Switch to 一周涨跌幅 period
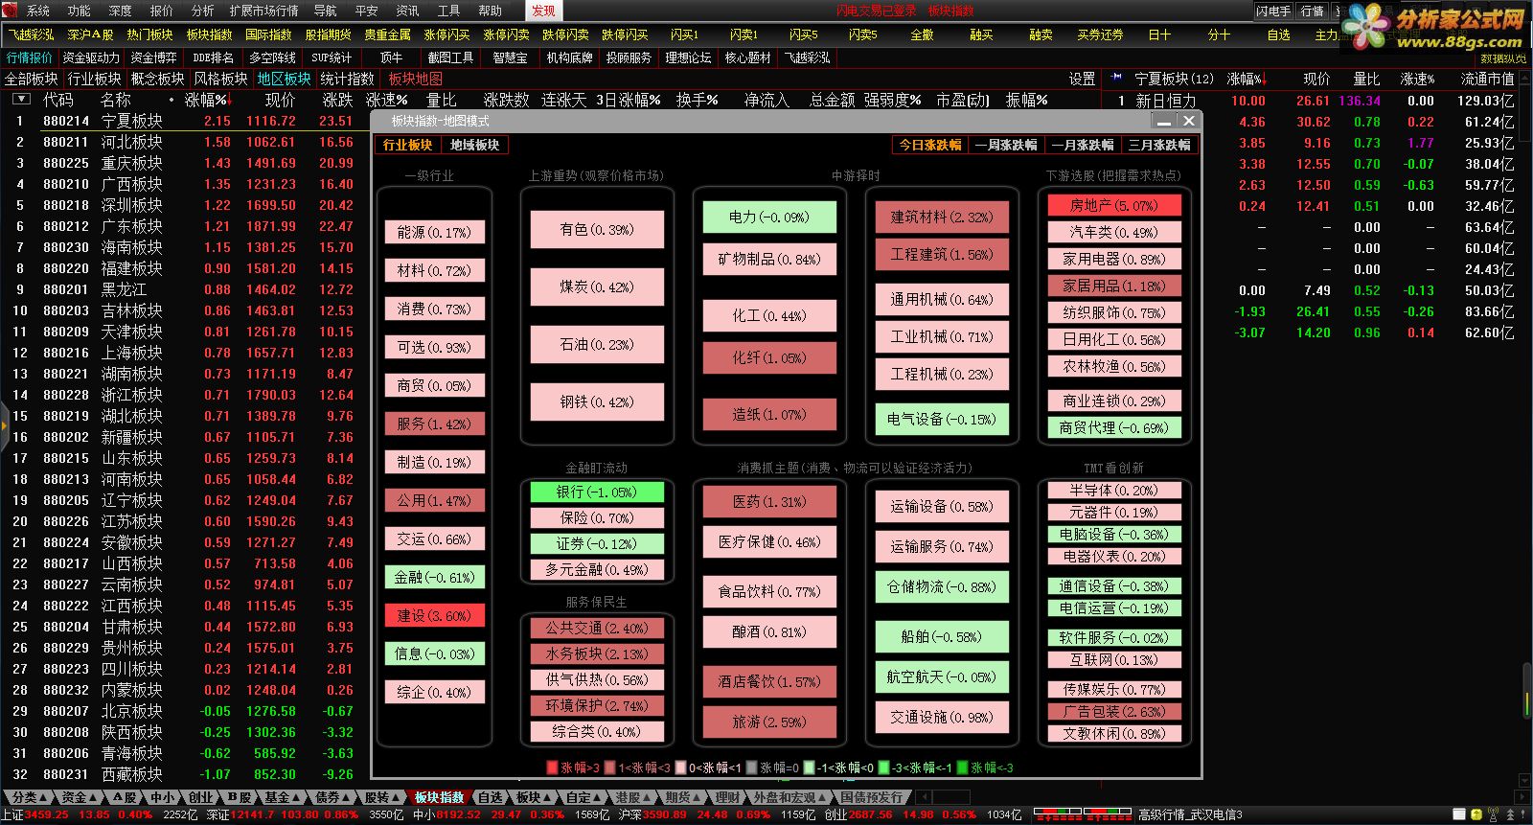Screen dimensions: 1533x825 point(1006,145)
